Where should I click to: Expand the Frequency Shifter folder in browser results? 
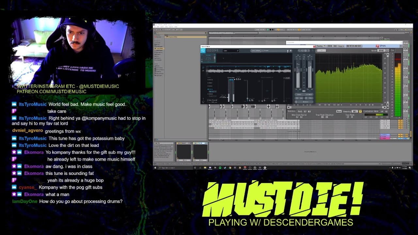pyautogui.click(x=165, y=37)
